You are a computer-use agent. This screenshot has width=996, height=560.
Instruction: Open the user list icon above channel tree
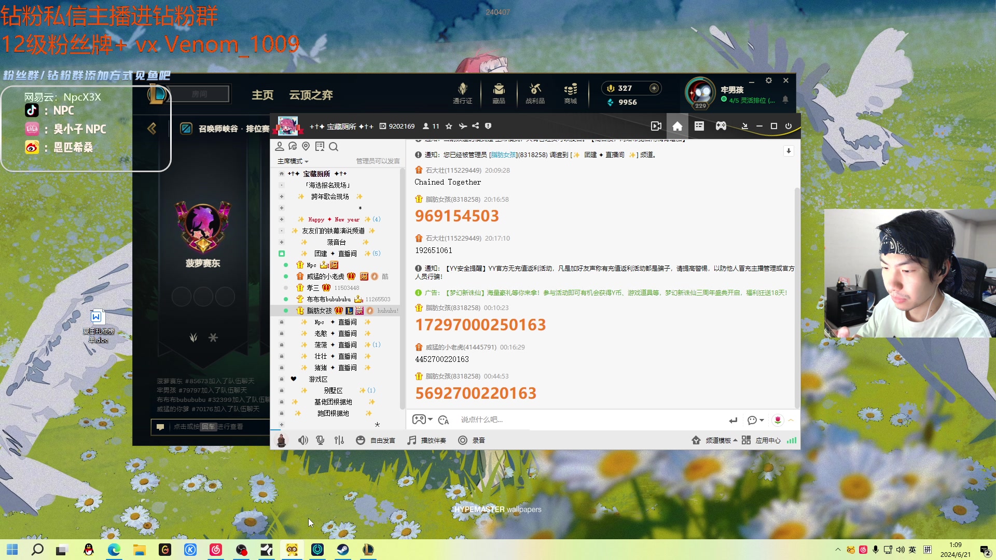[279, 146]
